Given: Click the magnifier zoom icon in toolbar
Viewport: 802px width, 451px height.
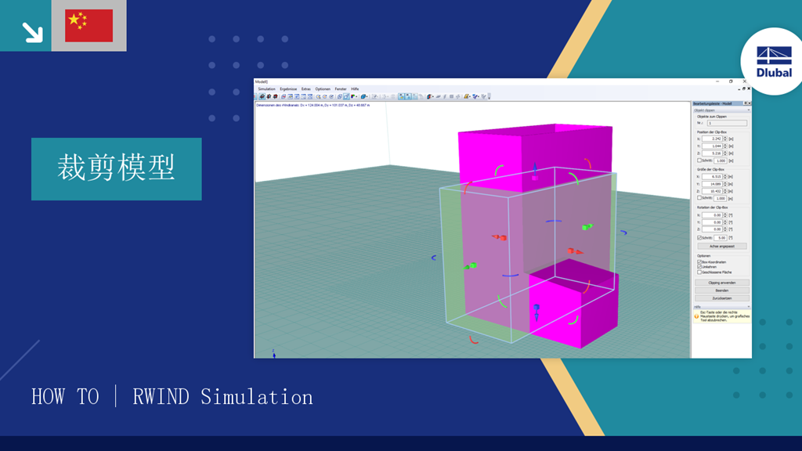Looking at the screenshot, I should coord(318,96).
